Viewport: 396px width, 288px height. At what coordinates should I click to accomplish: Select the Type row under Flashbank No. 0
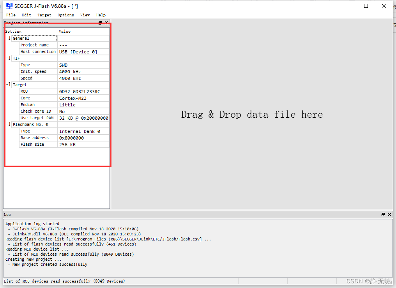38,131
